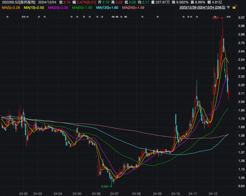Click the event star marker above 24-09
Image resolution: width=246 pixels, height=196 pixels.
(157, 17)
